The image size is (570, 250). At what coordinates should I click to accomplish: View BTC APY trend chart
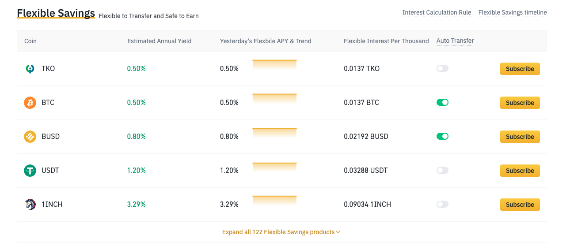click(274, 99)
